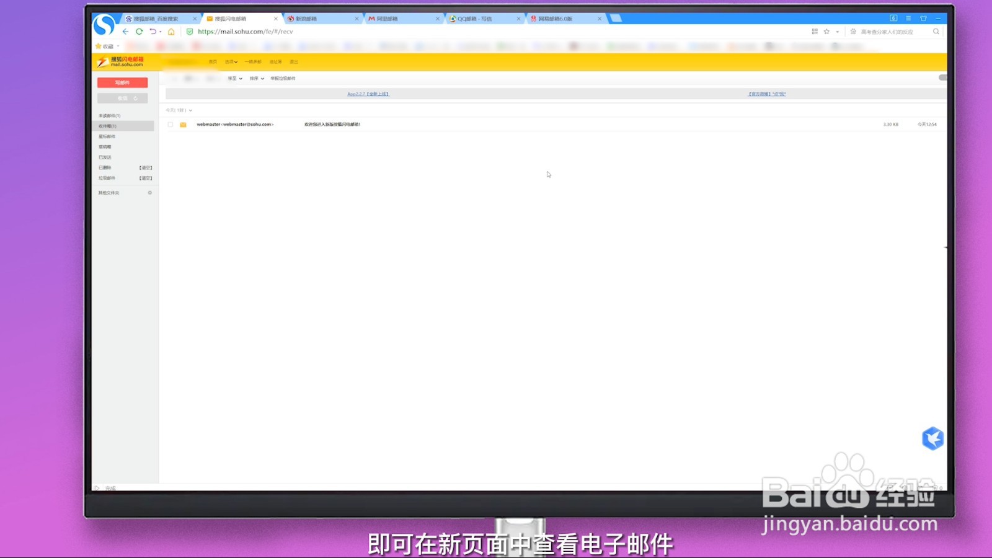Open the browser hamburger menu icon

pyautogui.click(x=908, y=19)
